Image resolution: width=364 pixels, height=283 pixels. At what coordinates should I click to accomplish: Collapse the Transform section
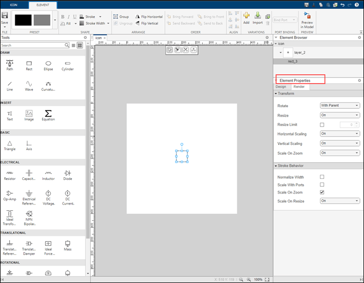pyautogui.click(x=276, y=94)
